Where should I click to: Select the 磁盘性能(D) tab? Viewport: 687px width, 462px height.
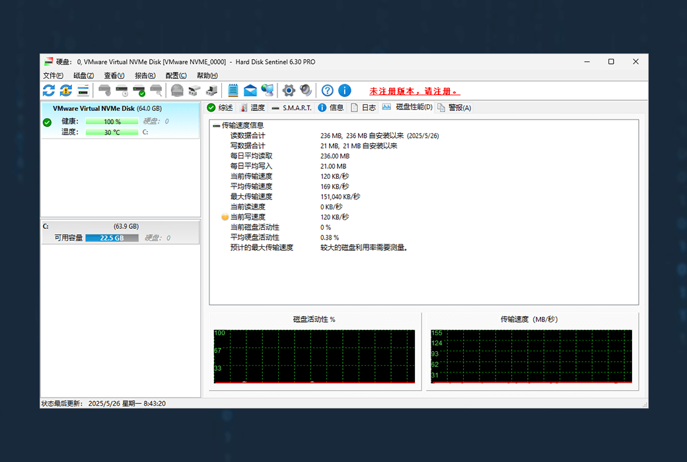pos(407,107)
